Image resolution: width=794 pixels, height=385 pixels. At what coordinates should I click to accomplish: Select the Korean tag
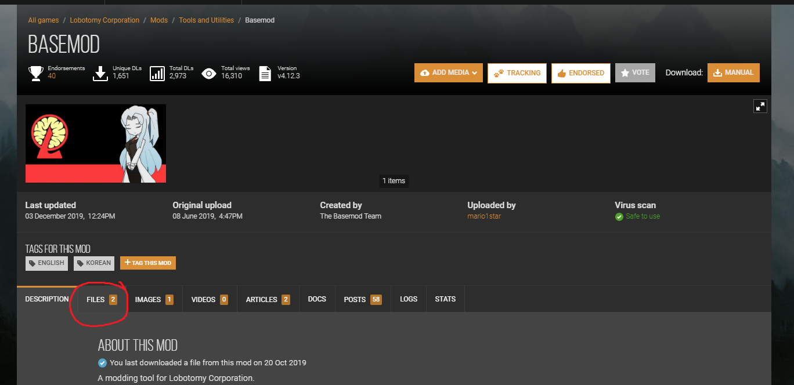click(94, 263)
